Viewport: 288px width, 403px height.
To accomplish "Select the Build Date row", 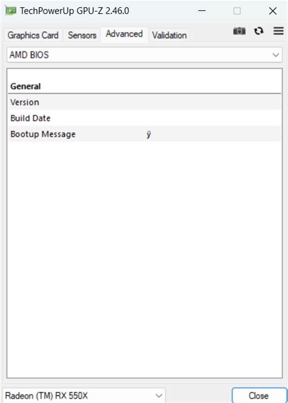I will (145, 118).
